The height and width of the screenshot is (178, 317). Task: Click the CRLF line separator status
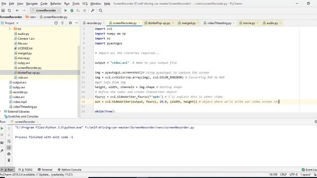click(283, 175)
